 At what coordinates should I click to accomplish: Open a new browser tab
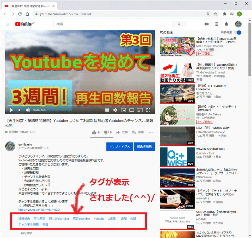click(62, 6)
